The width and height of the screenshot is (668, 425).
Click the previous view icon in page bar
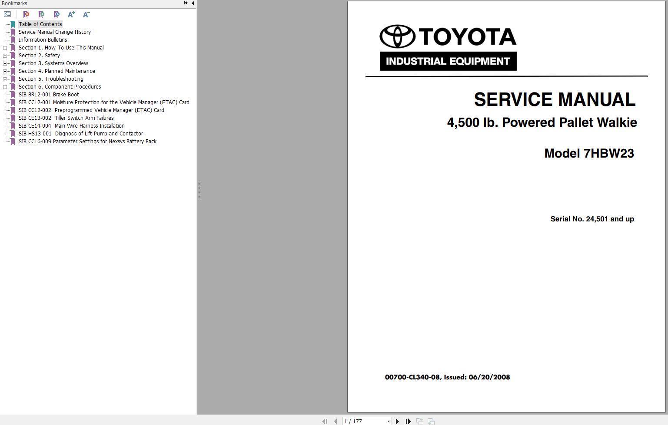pyautogui.click(x=420, y=421)
